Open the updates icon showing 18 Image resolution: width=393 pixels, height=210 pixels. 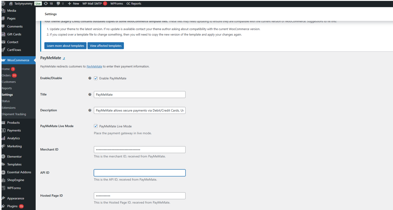[46, 4]
